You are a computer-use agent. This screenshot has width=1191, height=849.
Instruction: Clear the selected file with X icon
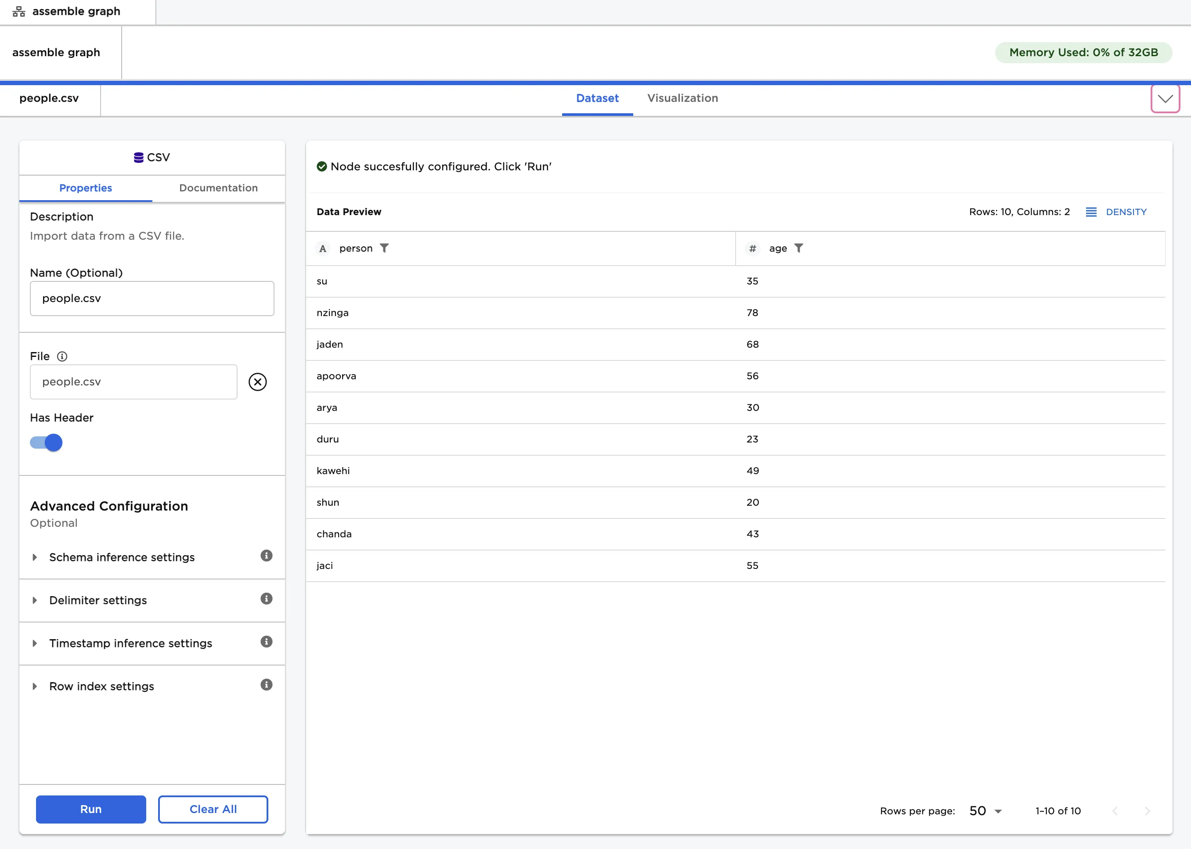point(257,382)
